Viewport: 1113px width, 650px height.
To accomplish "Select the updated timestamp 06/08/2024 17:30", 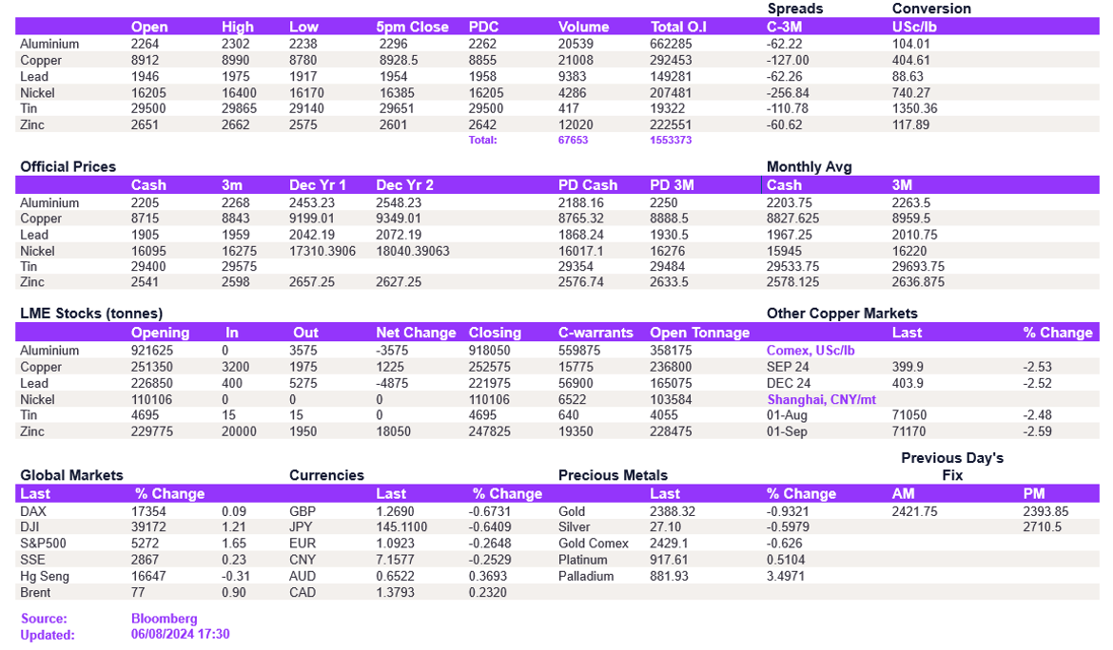I will tap(180, 634).
